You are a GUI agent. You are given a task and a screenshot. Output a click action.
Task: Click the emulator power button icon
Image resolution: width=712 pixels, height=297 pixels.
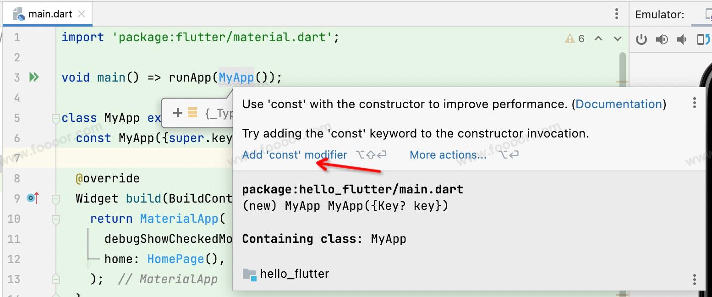click(x=641, y=40)
